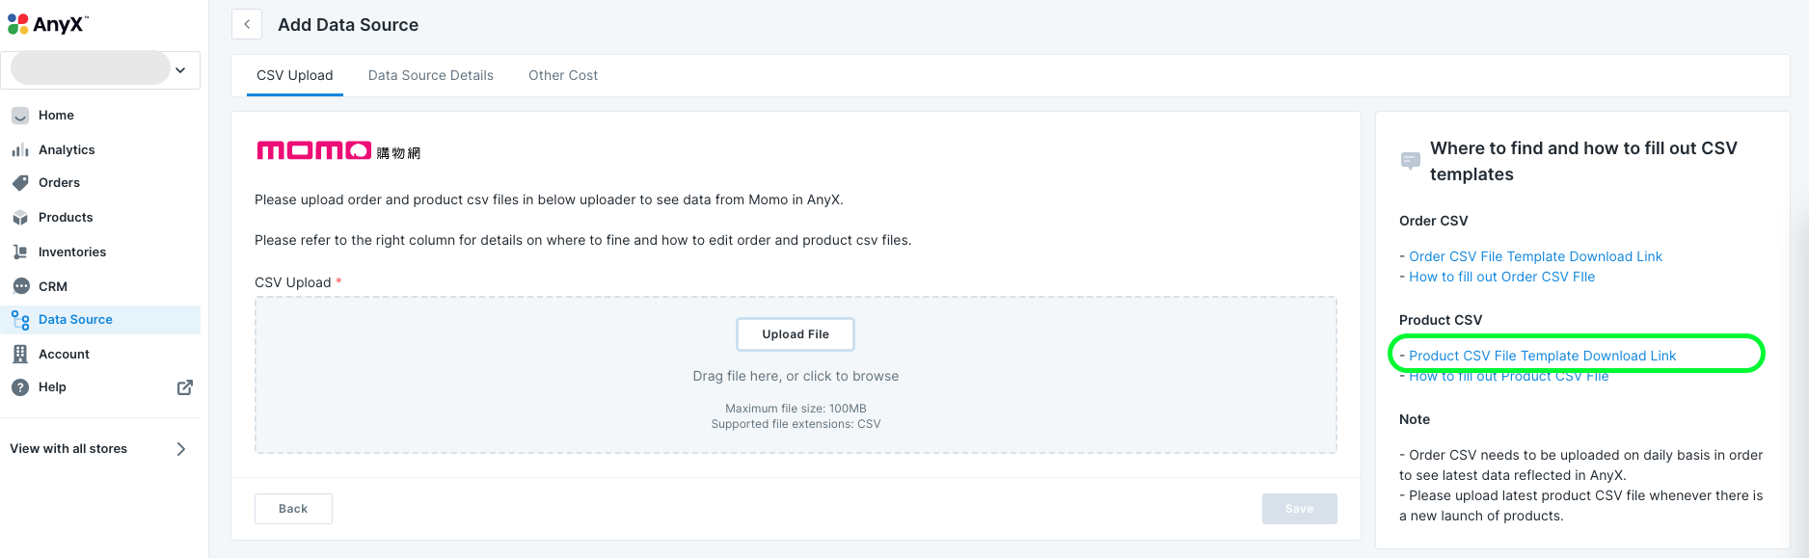Screen dimensions: 1809x558
Task: Select the CSV Upload tab
Action: point(295,75)
